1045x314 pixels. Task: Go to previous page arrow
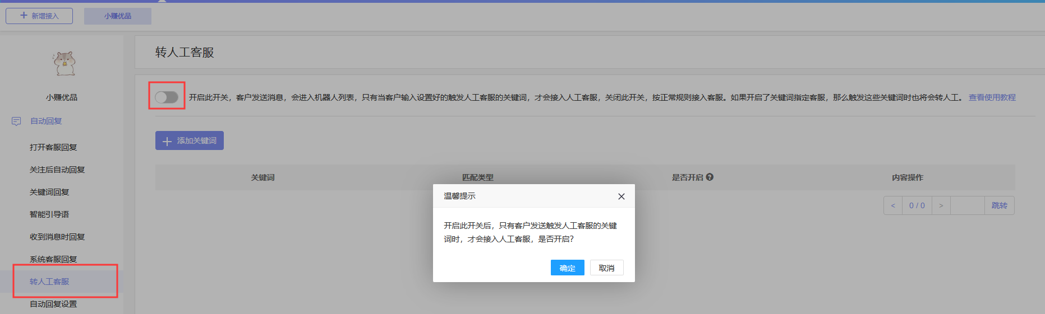click(893, 205)
